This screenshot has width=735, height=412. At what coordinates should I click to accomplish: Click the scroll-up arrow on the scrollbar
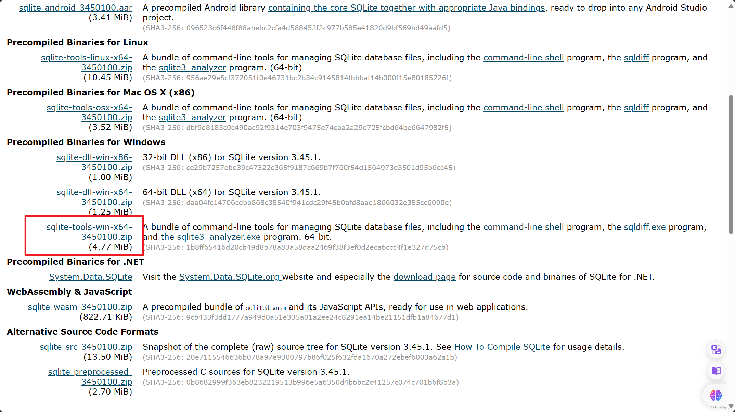click(731, 5)
